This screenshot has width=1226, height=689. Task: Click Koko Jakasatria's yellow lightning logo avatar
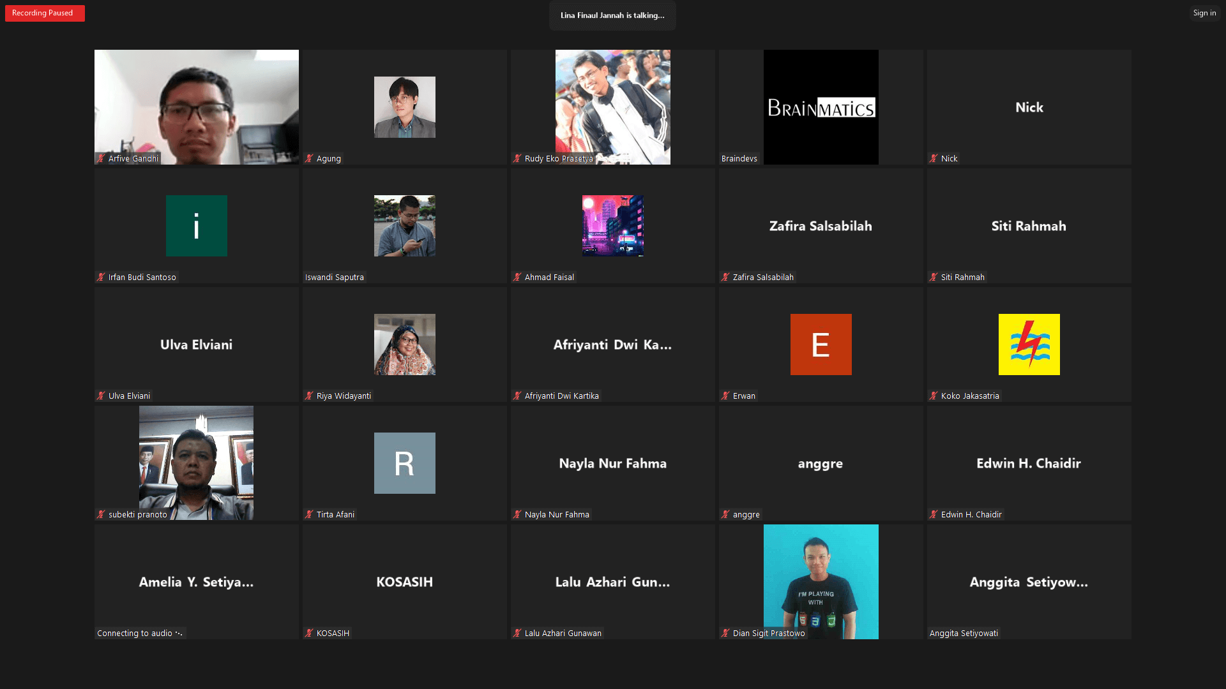1029,344
